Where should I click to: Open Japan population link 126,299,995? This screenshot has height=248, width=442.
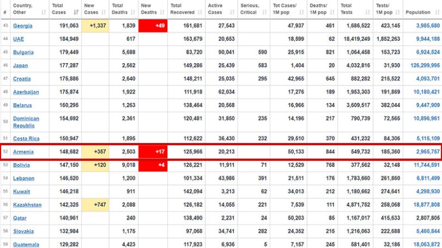tap(425, 65)
